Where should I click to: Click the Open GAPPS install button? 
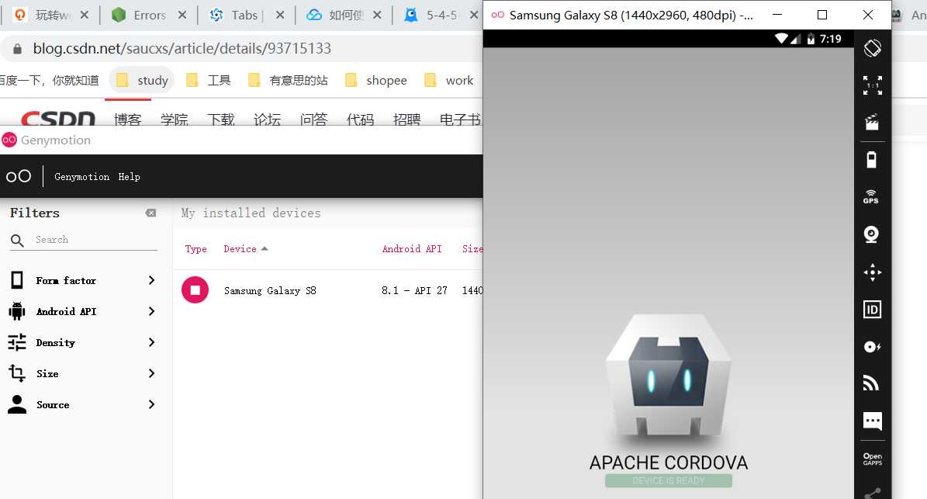click(x=872, y=459)
